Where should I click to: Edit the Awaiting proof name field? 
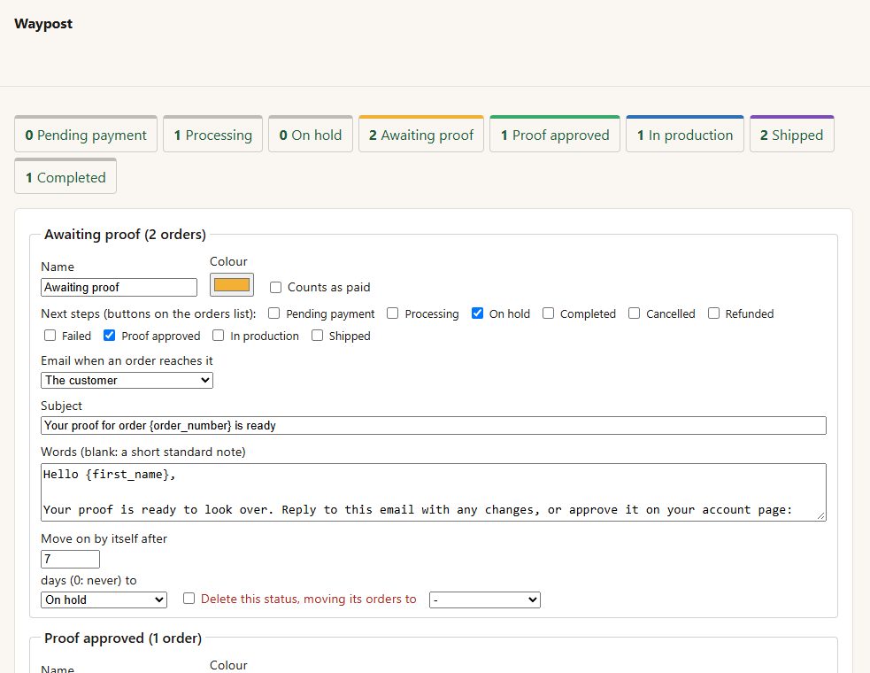tap(119, 287)
